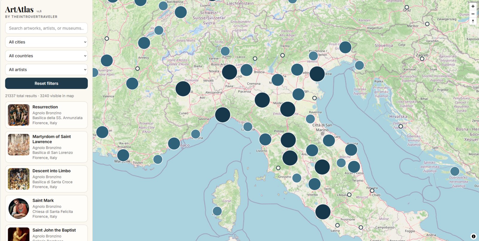
Task: Click the cluster marker near Toulon
Action: tap(158, 159)
